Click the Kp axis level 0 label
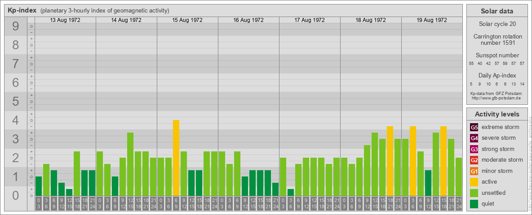 [x=15, y=195]
